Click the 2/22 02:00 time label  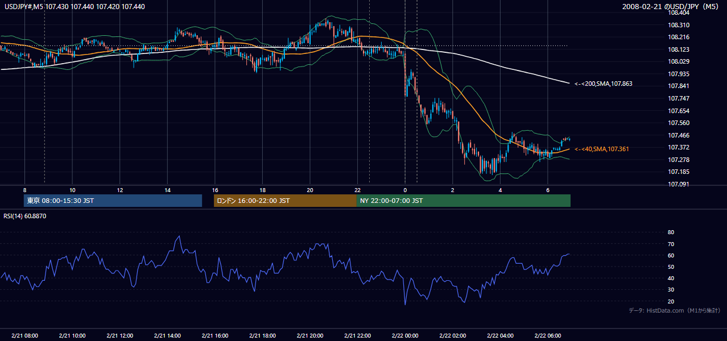[452, 336]
